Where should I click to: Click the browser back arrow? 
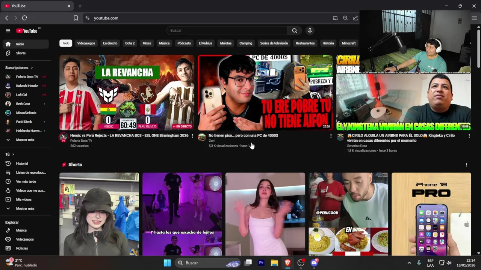[6, 18]
